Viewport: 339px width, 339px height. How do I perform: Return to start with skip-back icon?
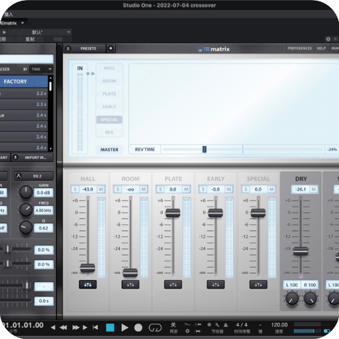point(95,327)
